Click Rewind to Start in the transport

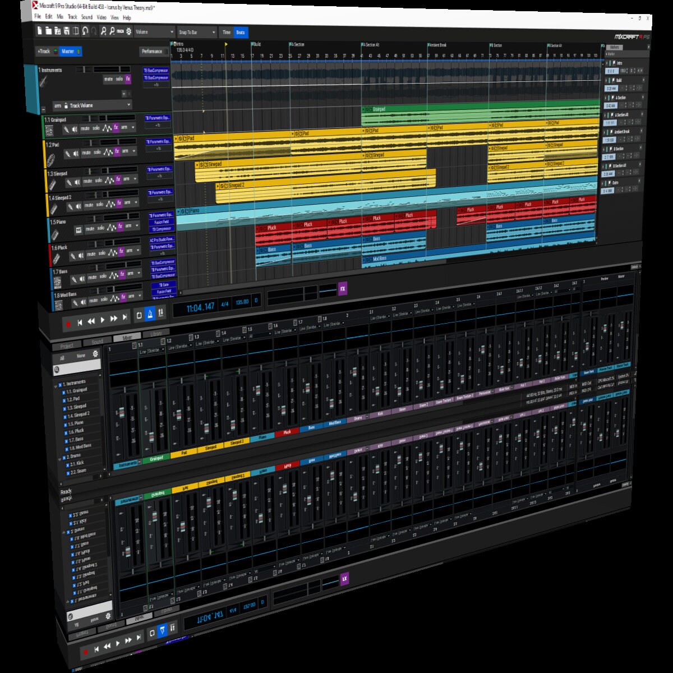point(80,322)
